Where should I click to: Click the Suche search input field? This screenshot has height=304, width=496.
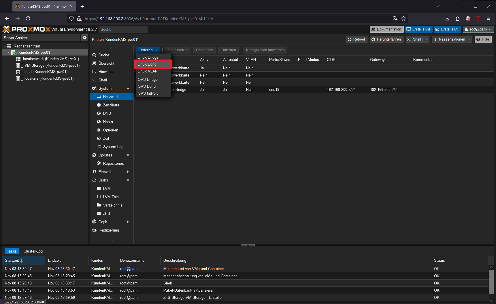123,29
